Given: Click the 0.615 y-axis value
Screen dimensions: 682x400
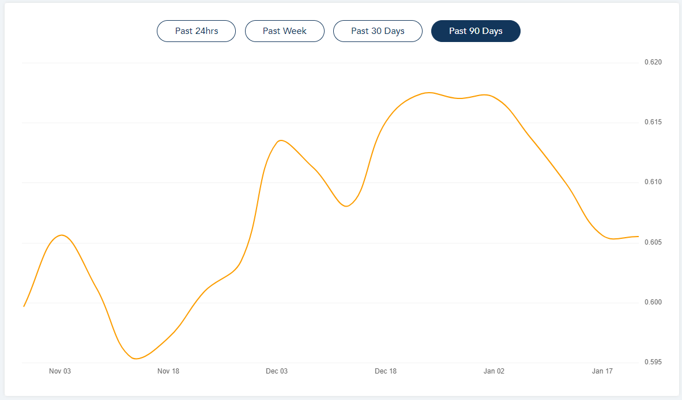Looking at the screenshot, I should (x=653, y=123).
